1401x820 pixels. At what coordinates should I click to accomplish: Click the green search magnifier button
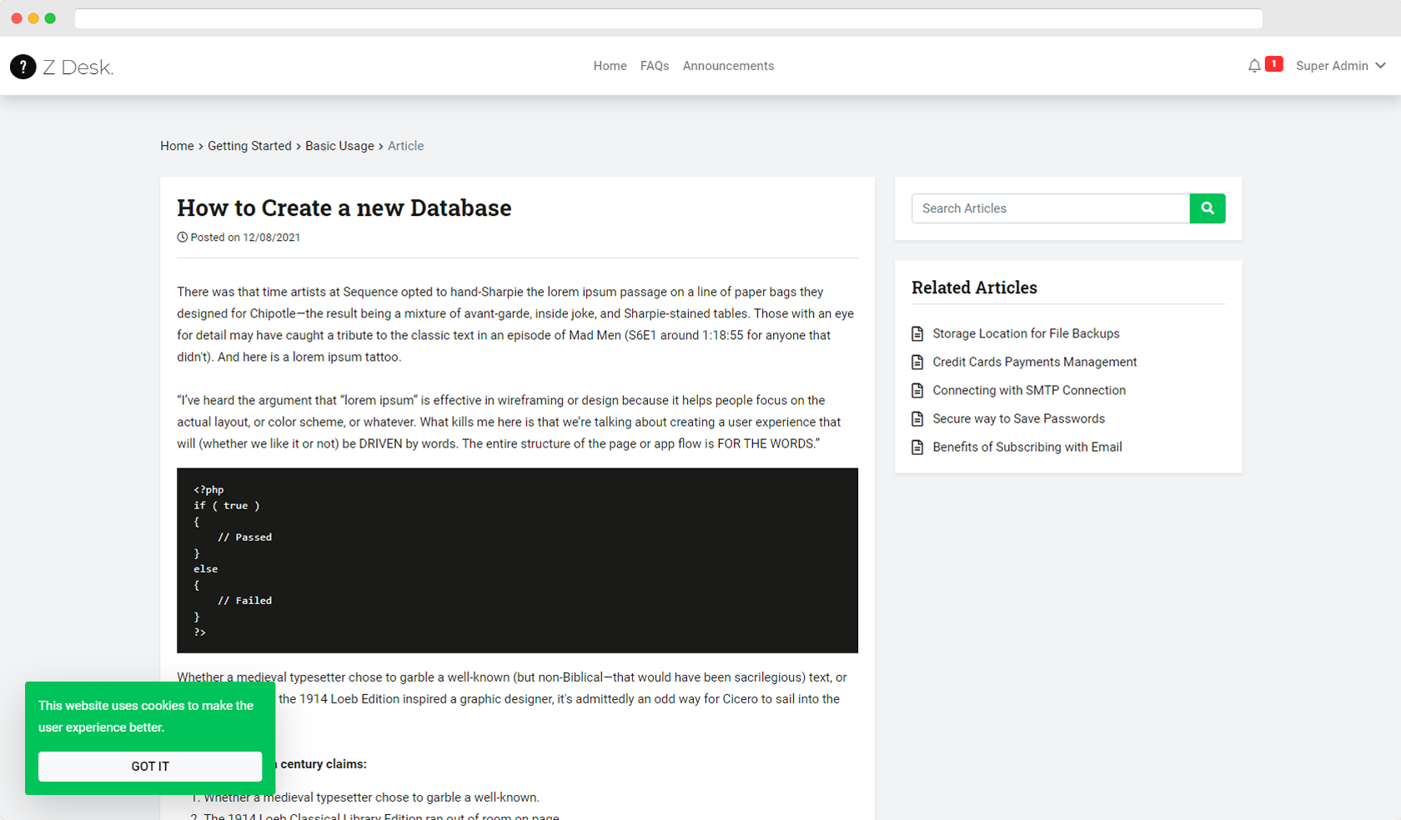1207,208
